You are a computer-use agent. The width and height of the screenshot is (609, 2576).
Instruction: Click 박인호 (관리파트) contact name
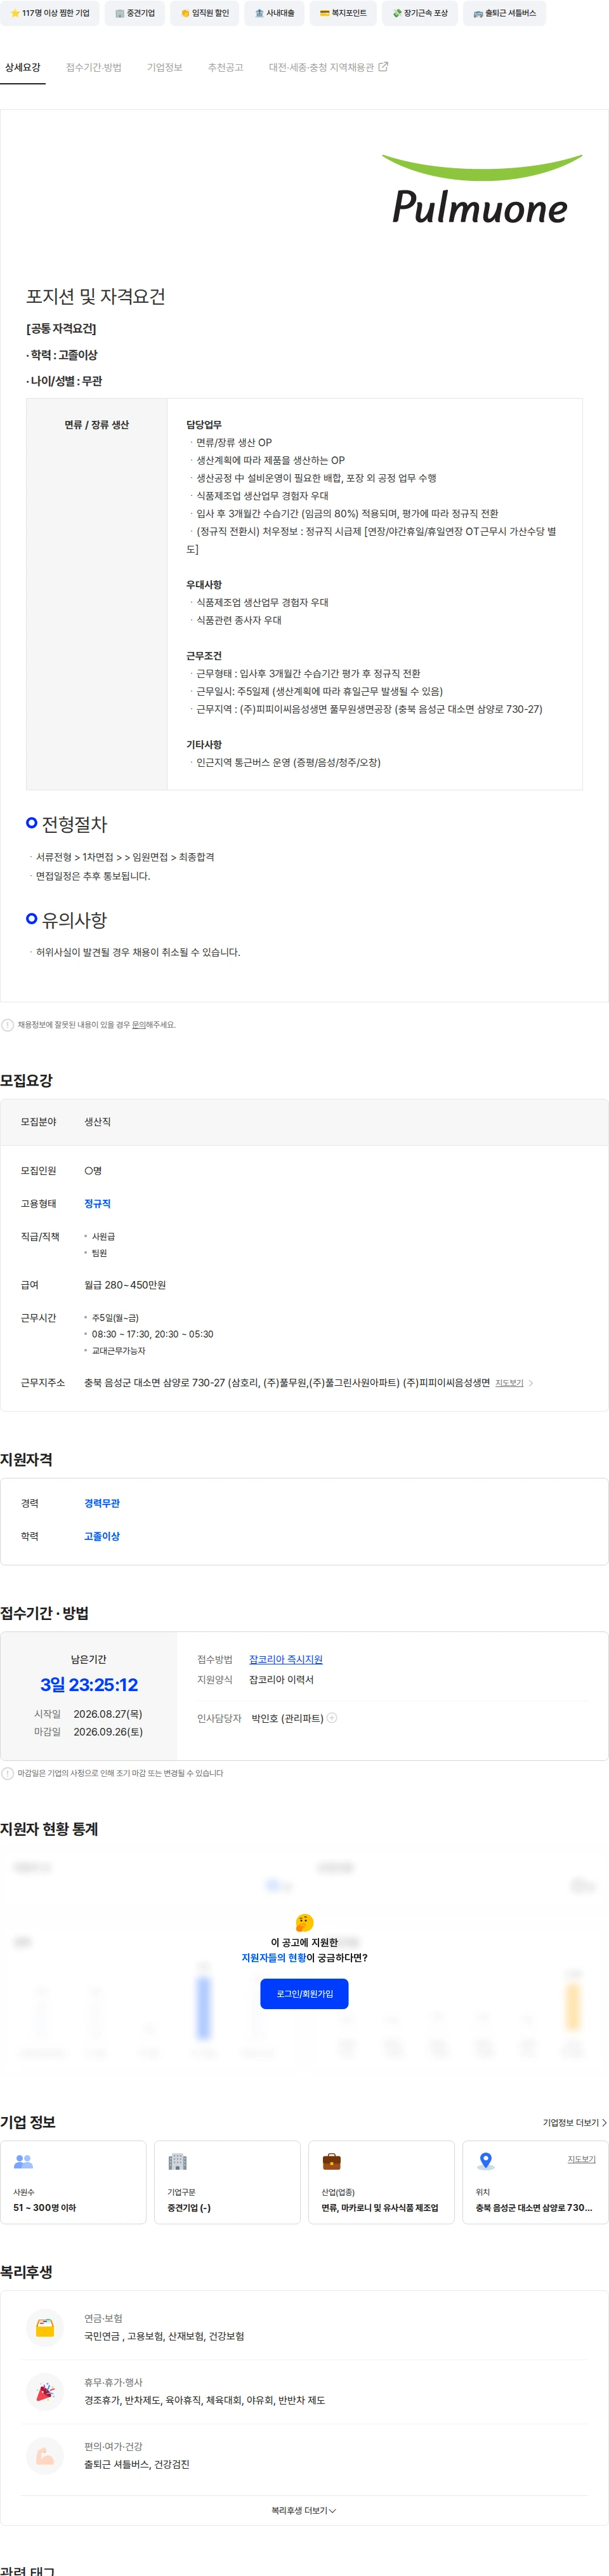point(287,1718)
